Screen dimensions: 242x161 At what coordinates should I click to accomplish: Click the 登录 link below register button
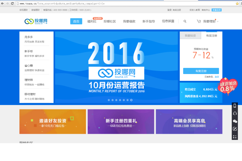[x=217, y=77]
